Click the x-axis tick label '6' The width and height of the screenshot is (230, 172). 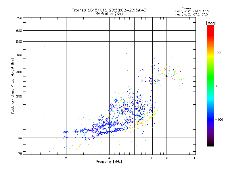coord(134,158)
